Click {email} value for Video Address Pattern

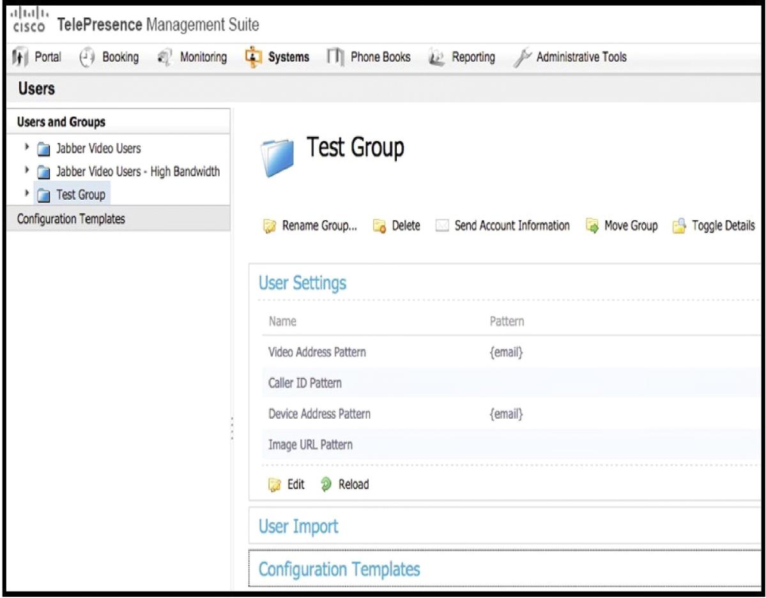(506, 352)
